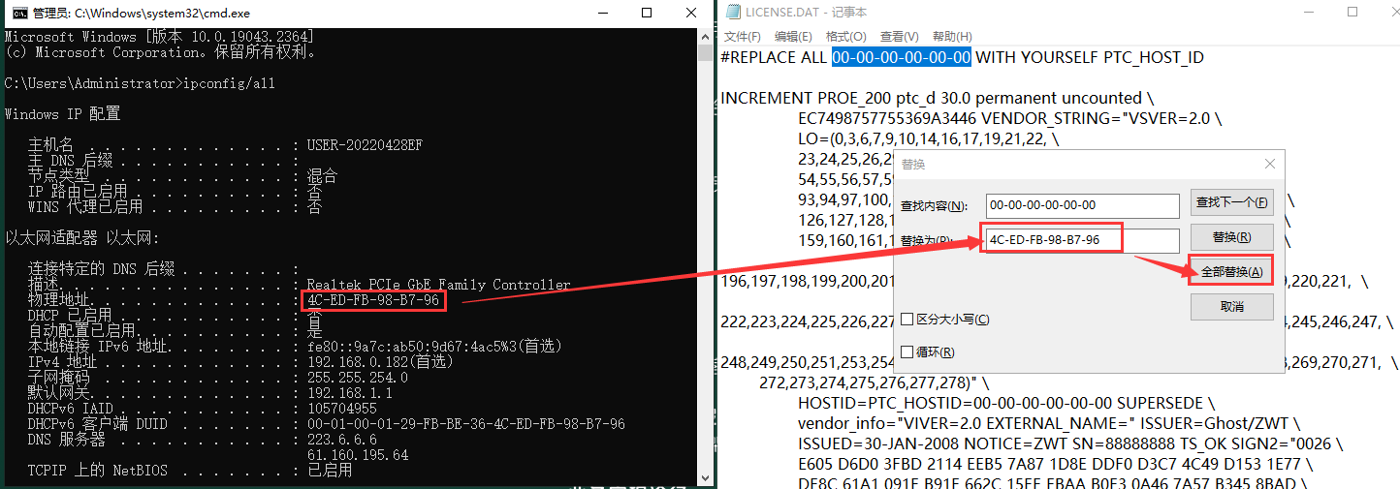Open the 文件(F) menu in Notepad

742,37
